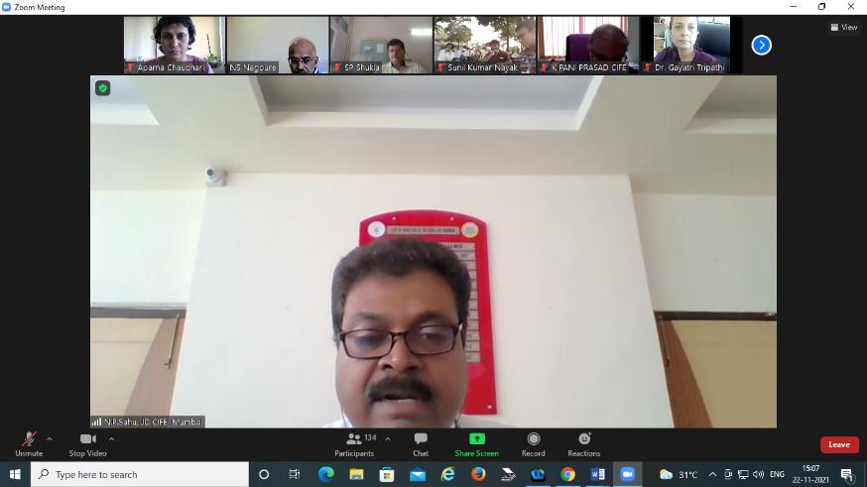Unmute the microphone
The image size is (867, 487).
(x=29, y=442)
